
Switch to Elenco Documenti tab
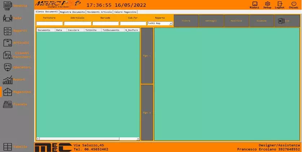click(x=47, y=12)
